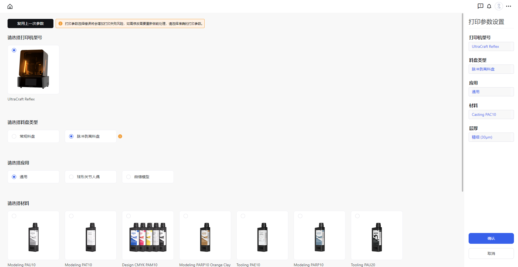Click the 'Tooling PAU20' material name
The width and height of the screenshot is (518, 267).
[363, 265]
